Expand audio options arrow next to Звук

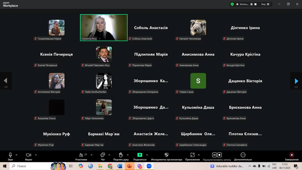[16, 155]
